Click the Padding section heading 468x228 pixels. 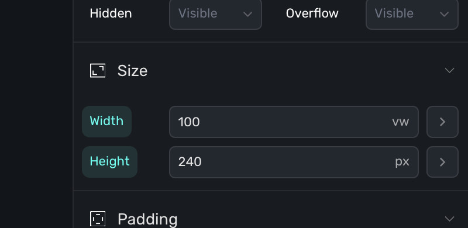[147, 219]
